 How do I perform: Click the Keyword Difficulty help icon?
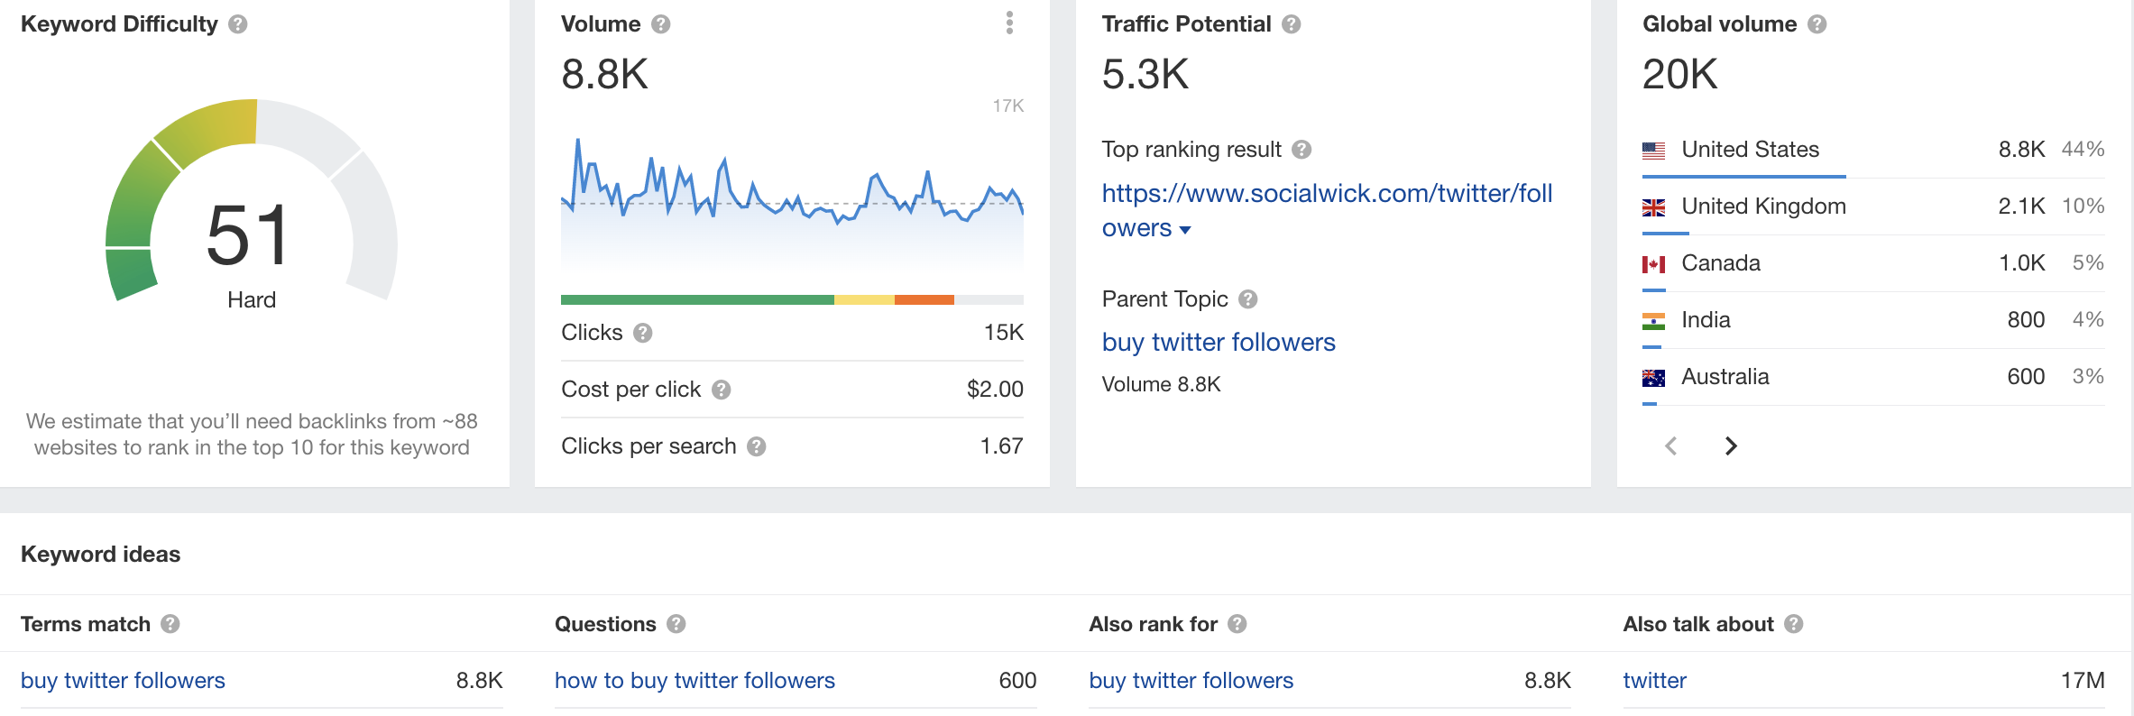(x=238, y=24)
